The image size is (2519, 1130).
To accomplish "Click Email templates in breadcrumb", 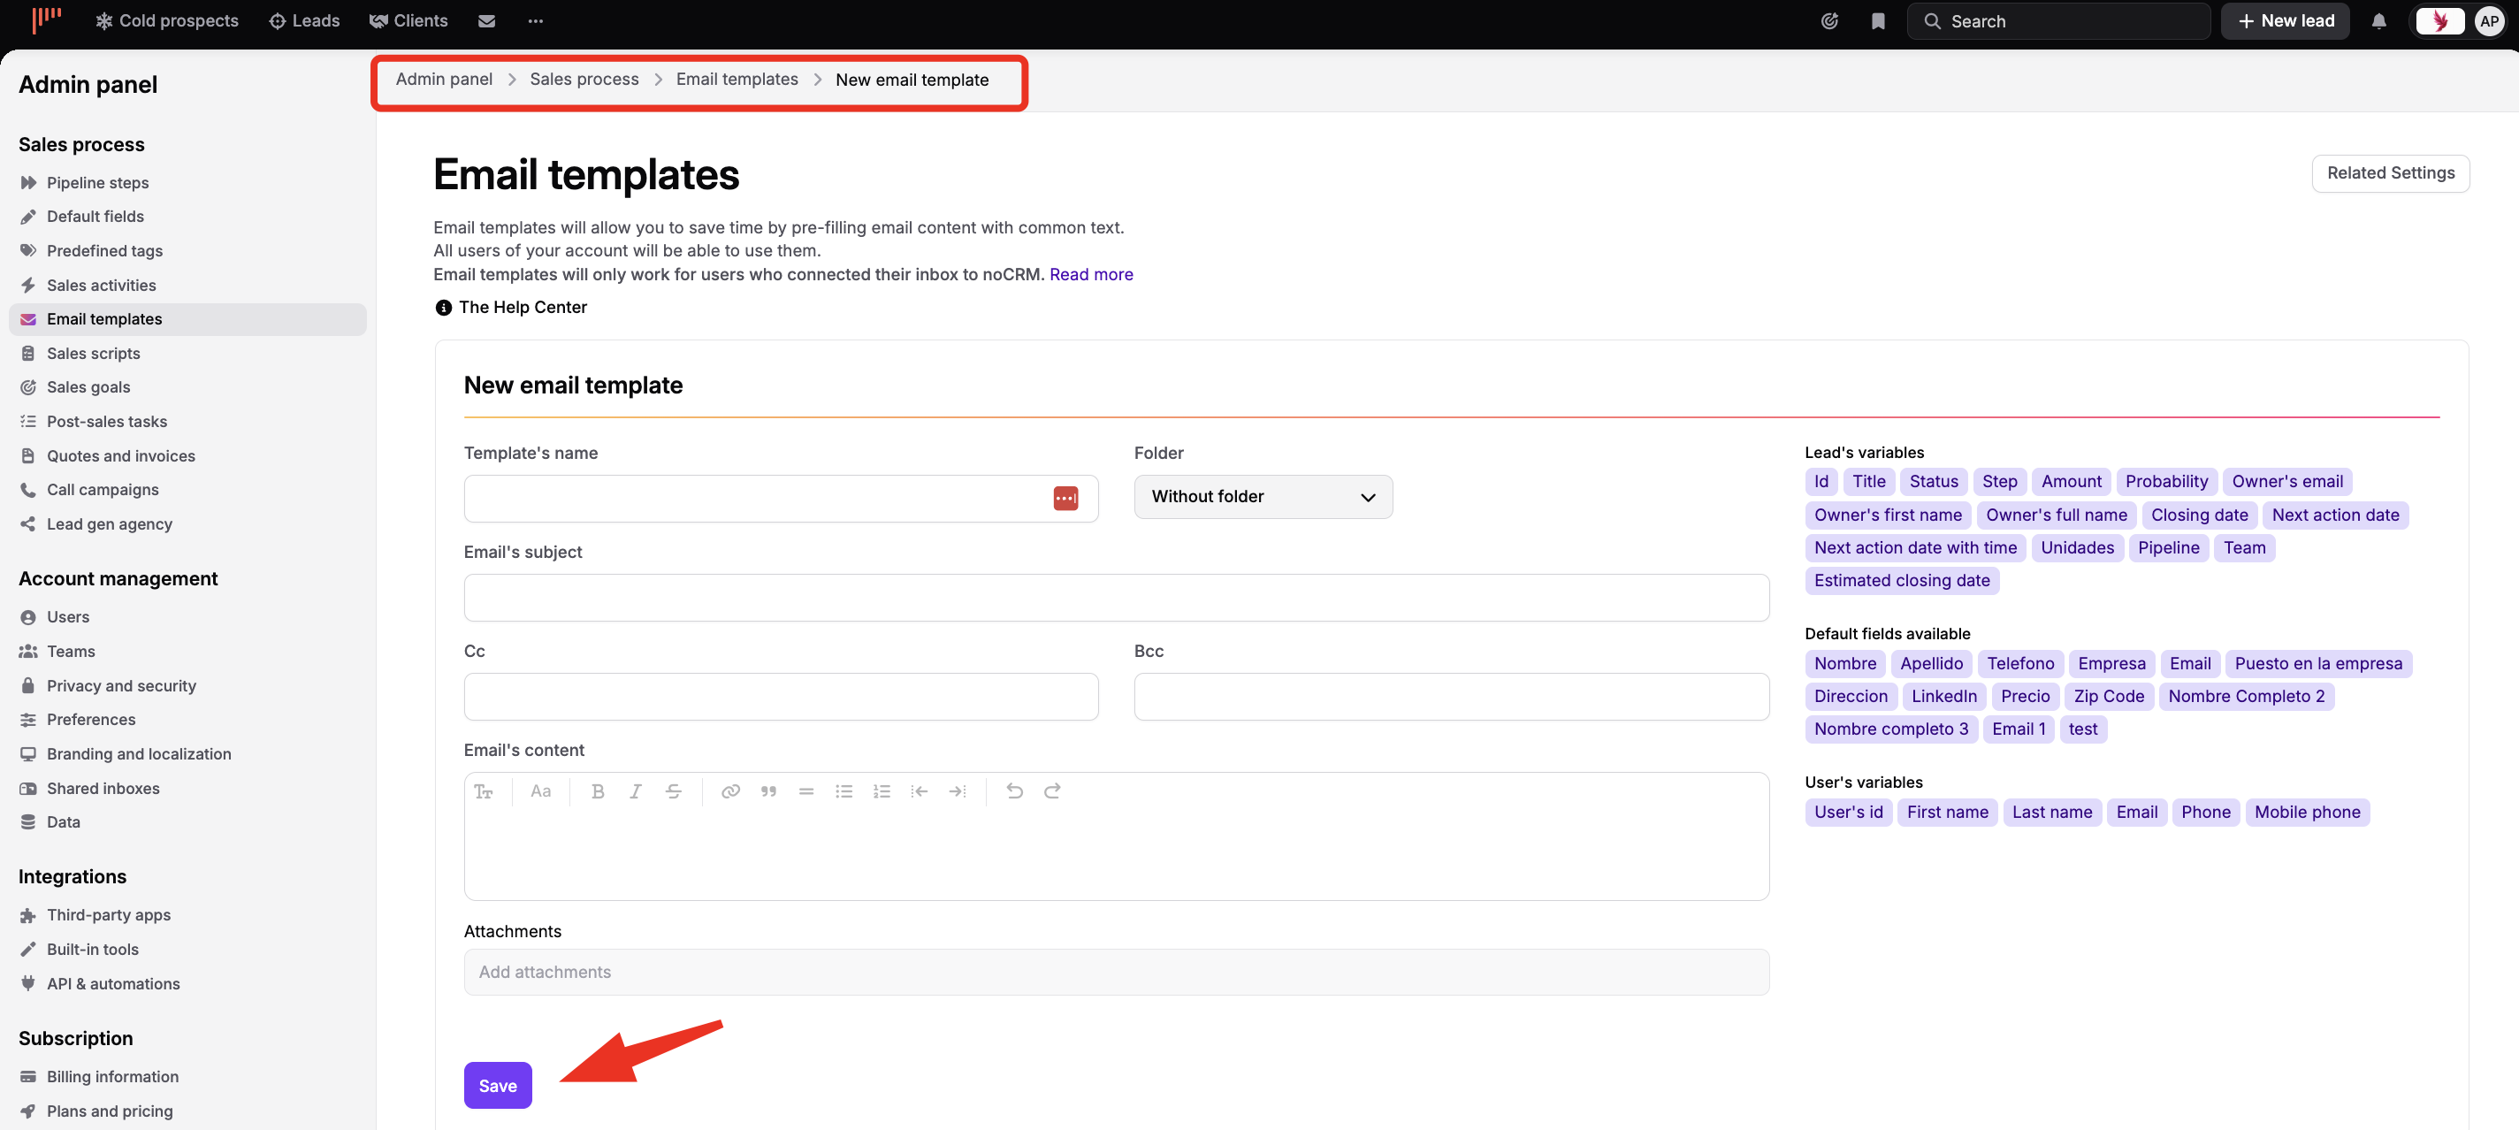I will point(737,80).
